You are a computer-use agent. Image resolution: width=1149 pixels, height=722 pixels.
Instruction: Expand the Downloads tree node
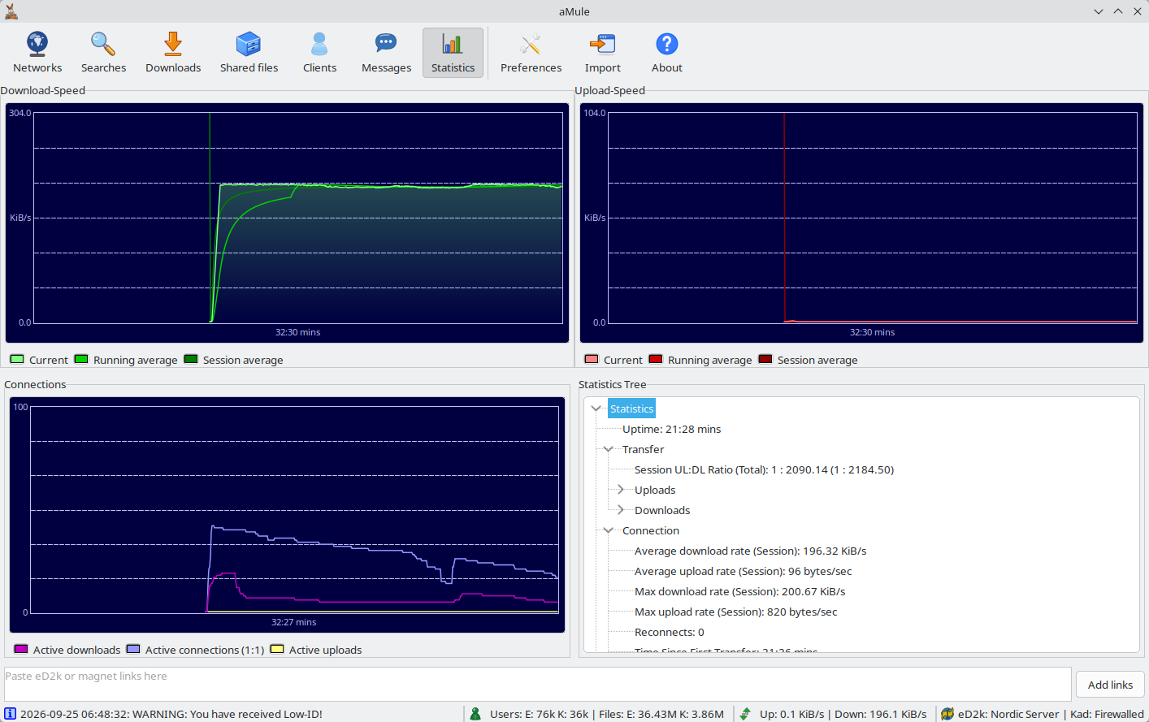620,510
